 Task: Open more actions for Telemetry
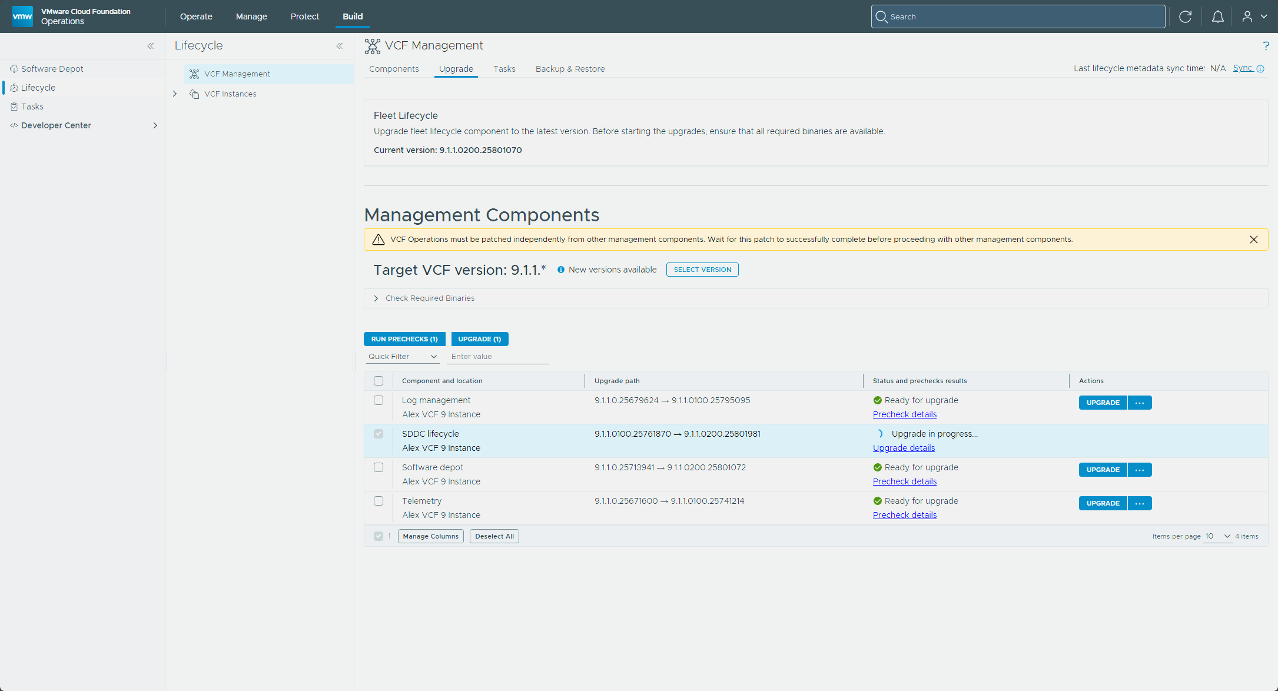1140,503
